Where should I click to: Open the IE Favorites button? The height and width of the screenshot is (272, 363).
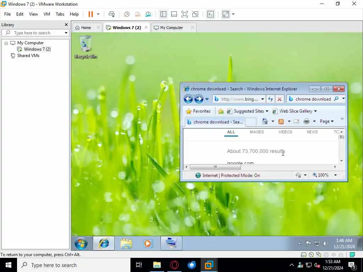pyautogui.click(x=198, y=111)
